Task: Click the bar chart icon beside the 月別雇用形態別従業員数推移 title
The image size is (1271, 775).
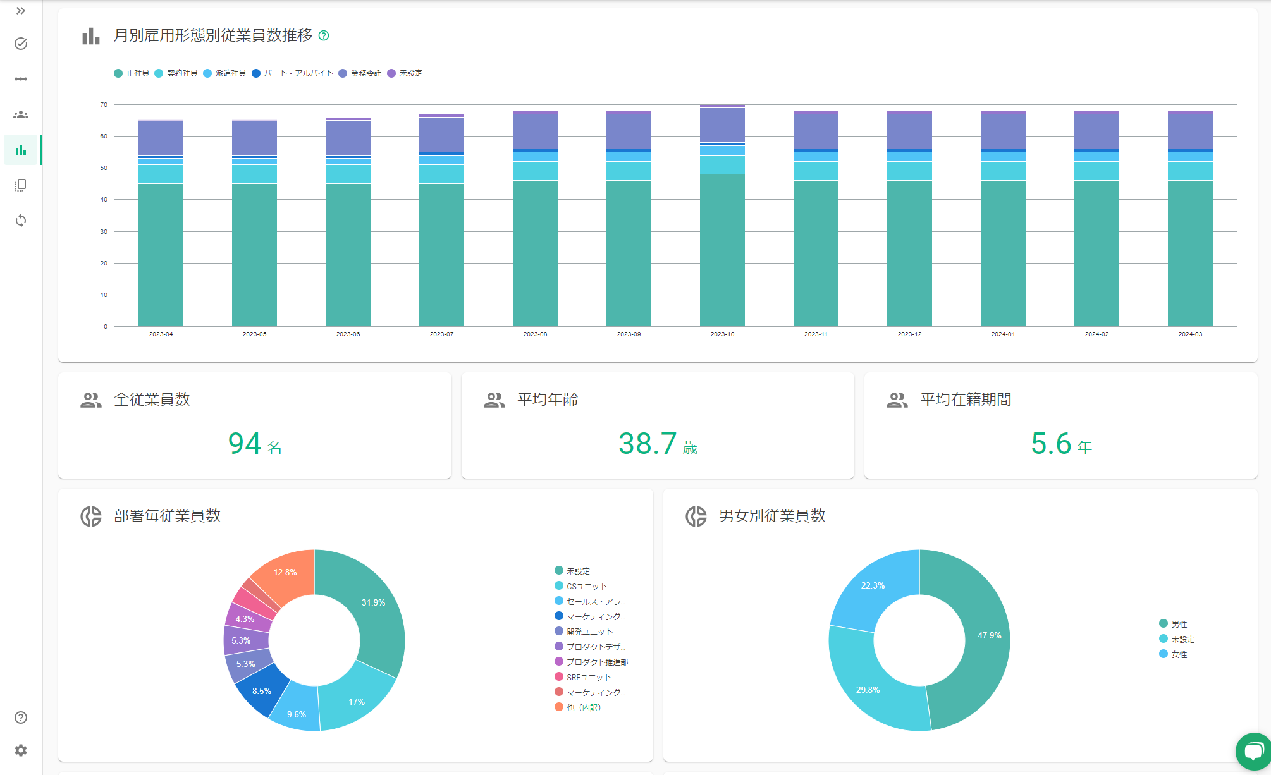Action: [91, 35]
